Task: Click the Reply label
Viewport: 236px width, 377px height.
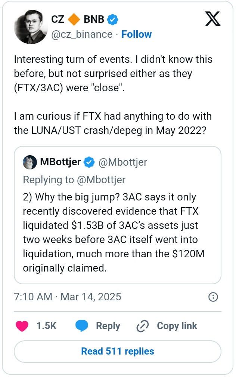Action: coord(108,326)
